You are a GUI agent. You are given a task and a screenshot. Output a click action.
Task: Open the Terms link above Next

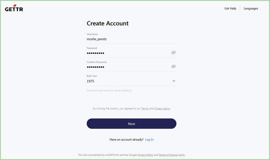[145, 108]
